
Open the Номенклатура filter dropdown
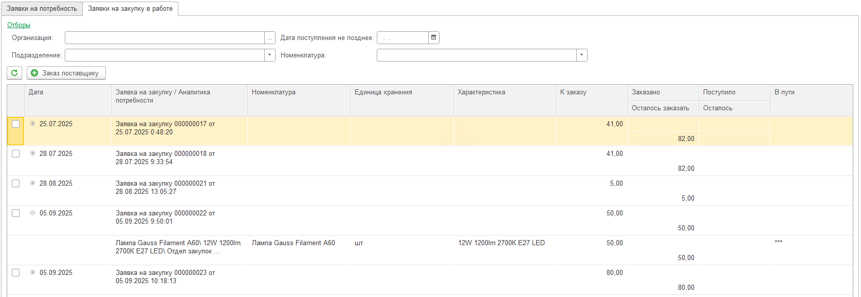(581, 55)
